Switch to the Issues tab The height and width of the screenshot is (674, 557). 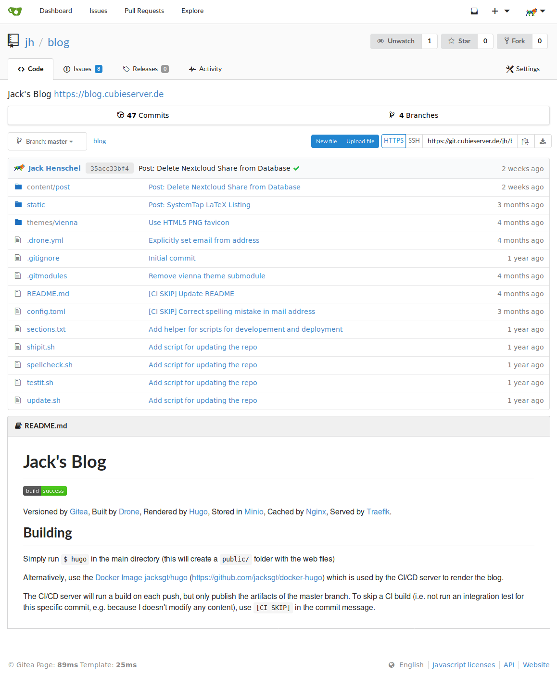tap(82, 69)
